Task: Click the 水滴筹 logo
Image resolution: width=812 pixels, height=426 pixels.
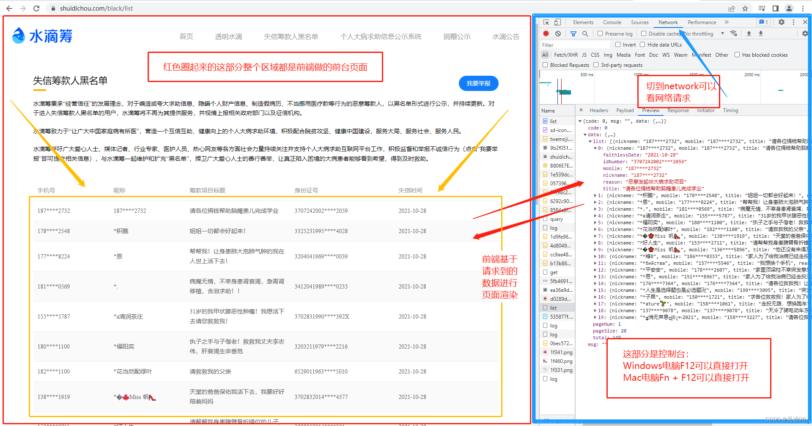Action: point(42,36)
